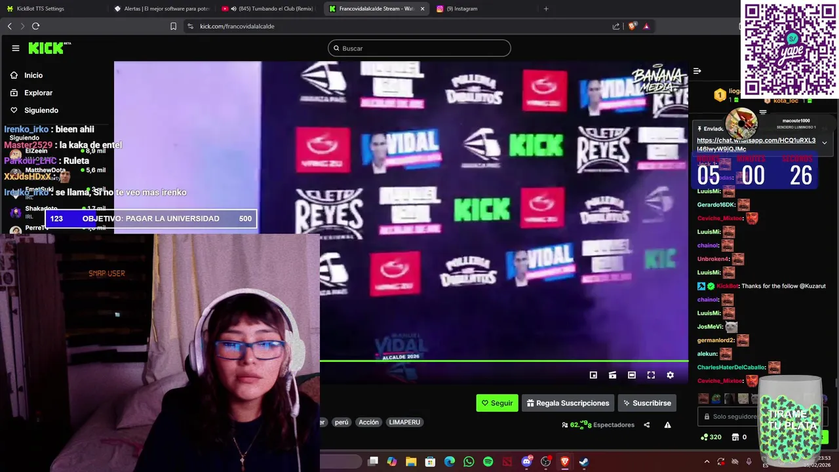839x472 pixels.
Task: Open Unbroken4's chat username
Action: pos(713,259)
